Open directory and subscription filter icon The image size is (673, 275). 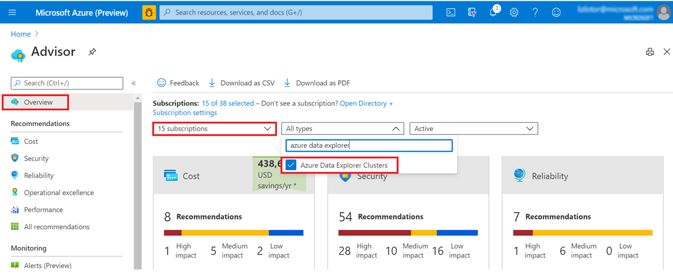coord(472,12)
